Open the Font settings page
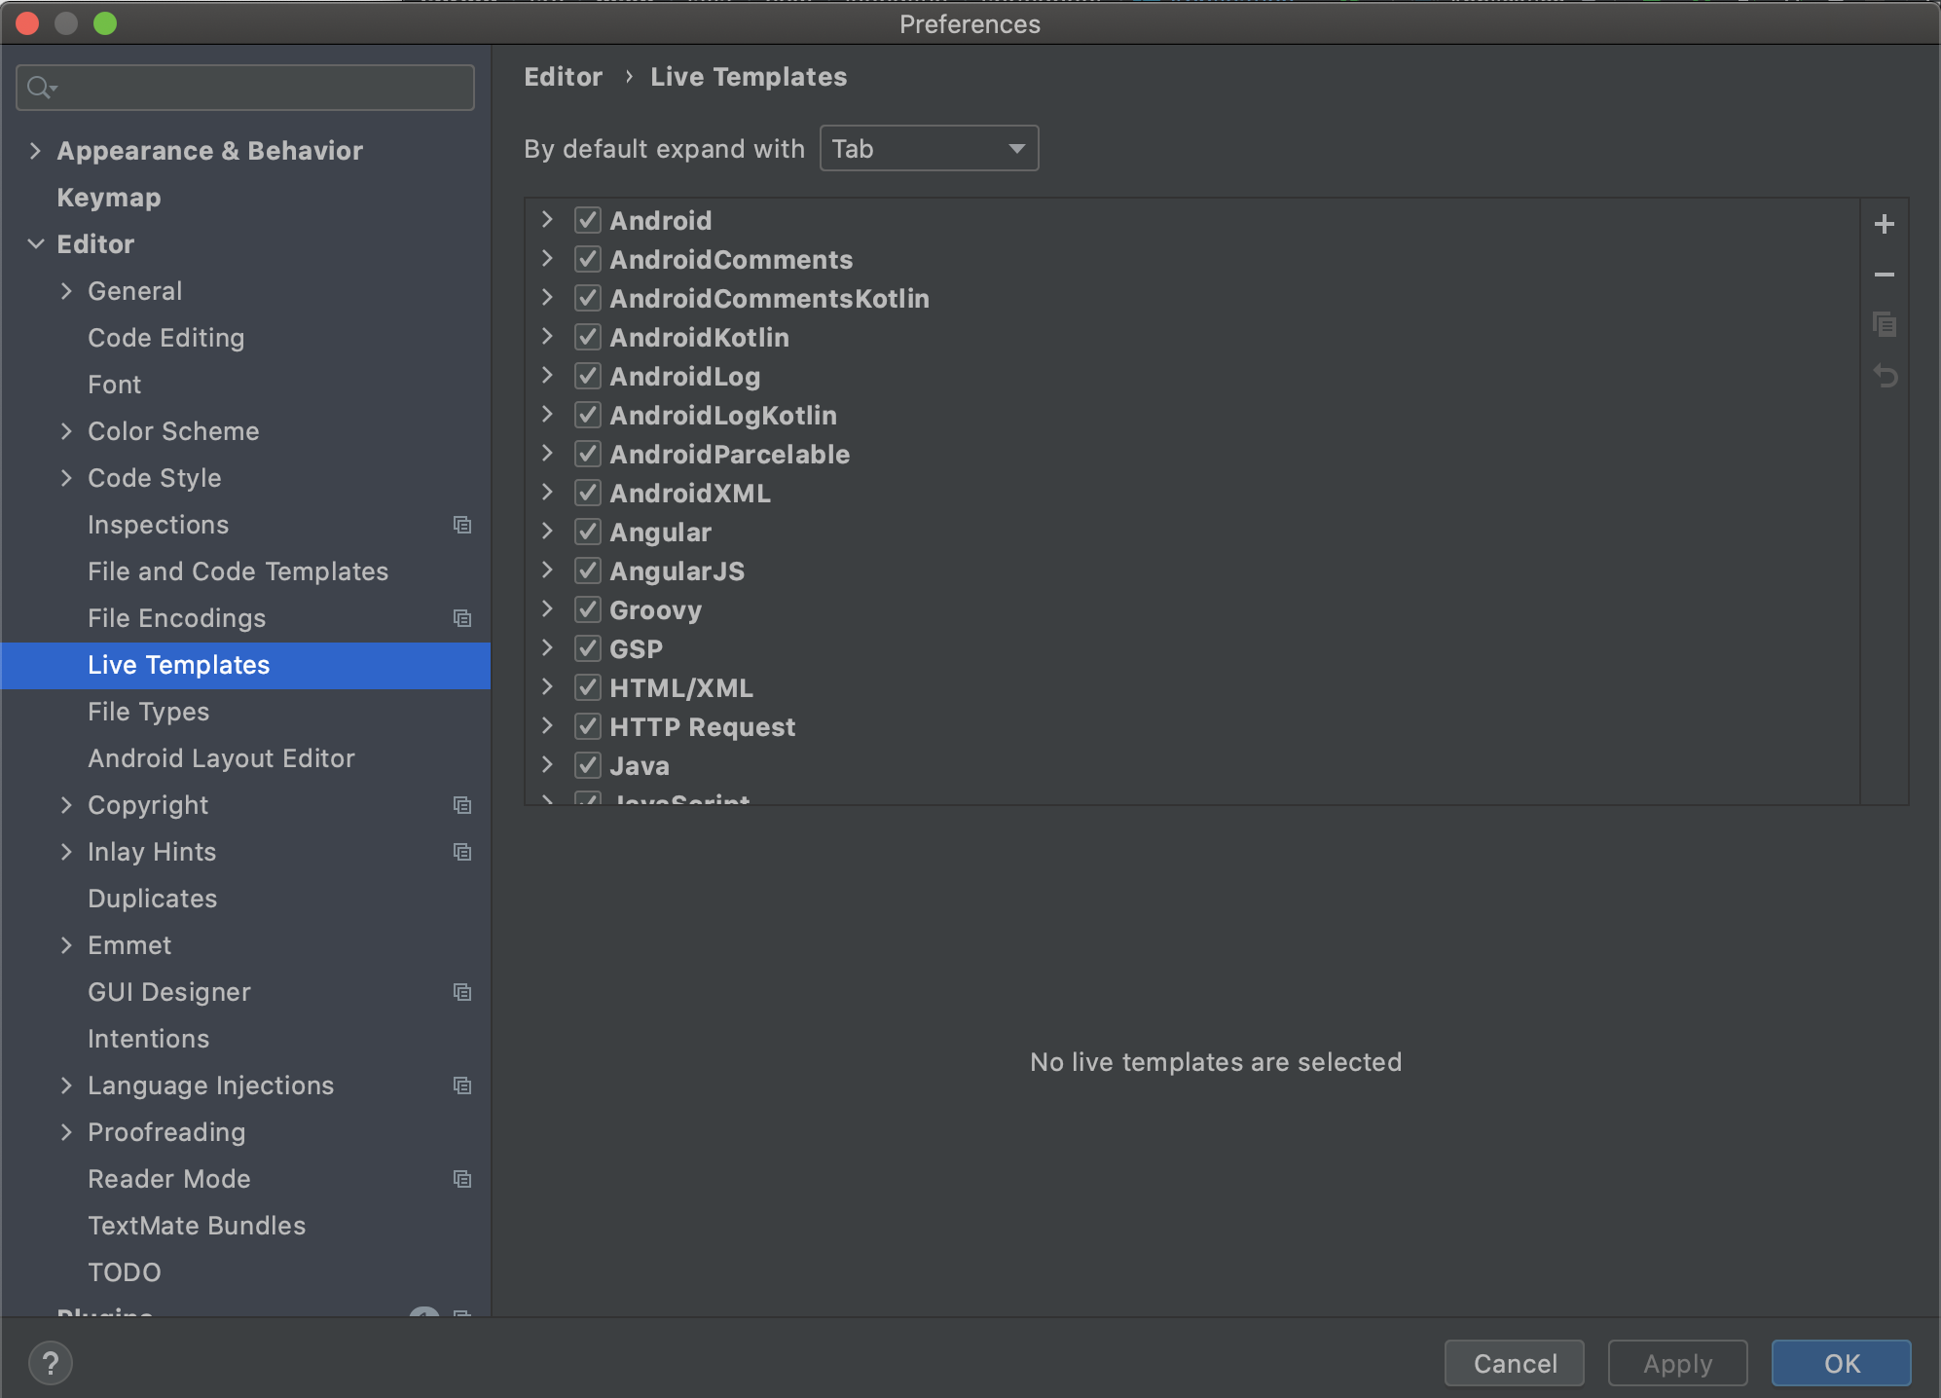The height and width of the screenshot is (1398, 1941). tap(115, 385)
